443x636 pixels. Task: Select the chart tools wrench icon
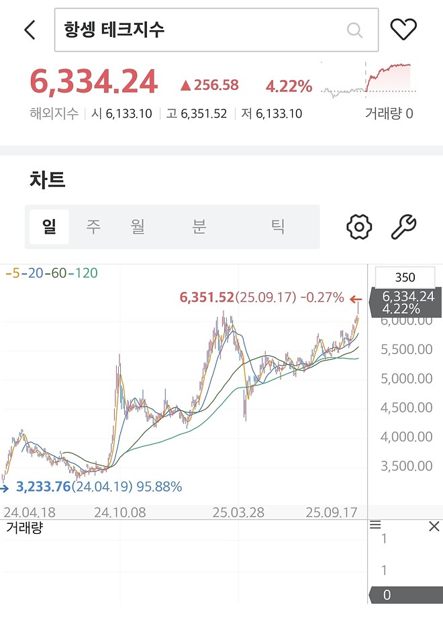403,226
